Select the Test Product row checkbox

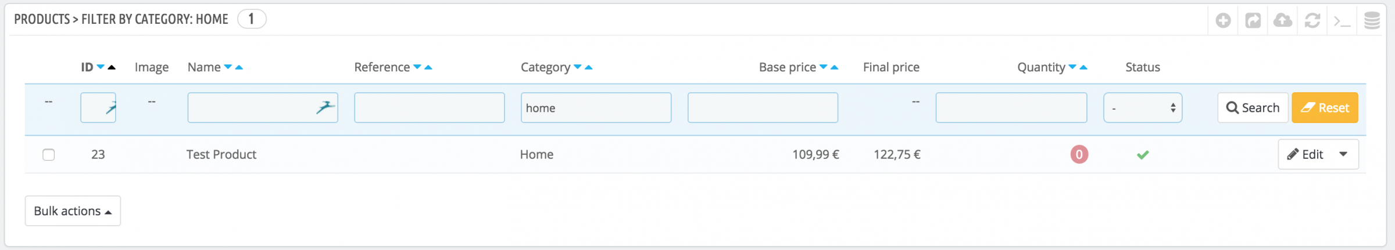49,155
